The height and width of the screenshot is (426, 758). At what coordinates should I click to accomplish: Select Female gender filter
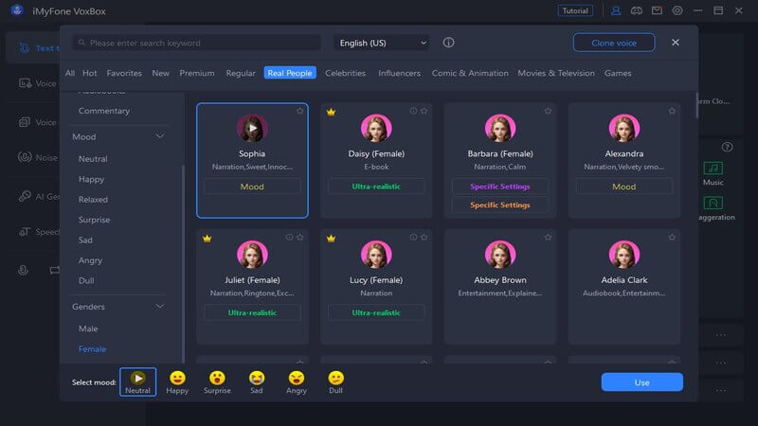pyautogui.click(x=92, y=349)
